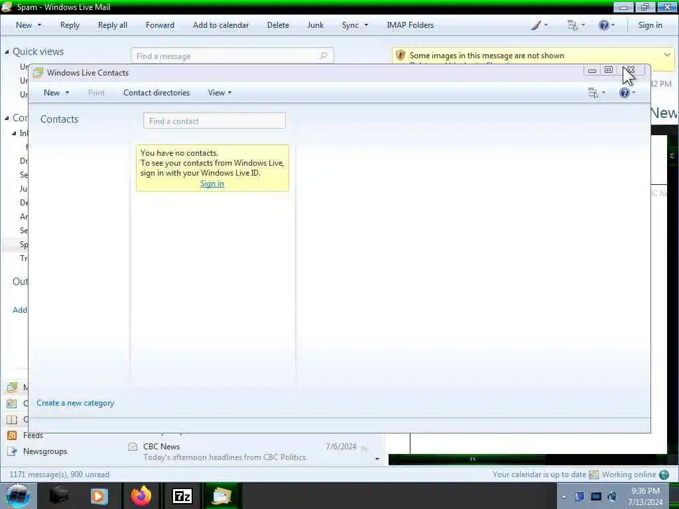This screenshot has height=509, width=679.
Task: Click the Calendar shortcut icon in Mail sidebar
Action: pos(12,404)
